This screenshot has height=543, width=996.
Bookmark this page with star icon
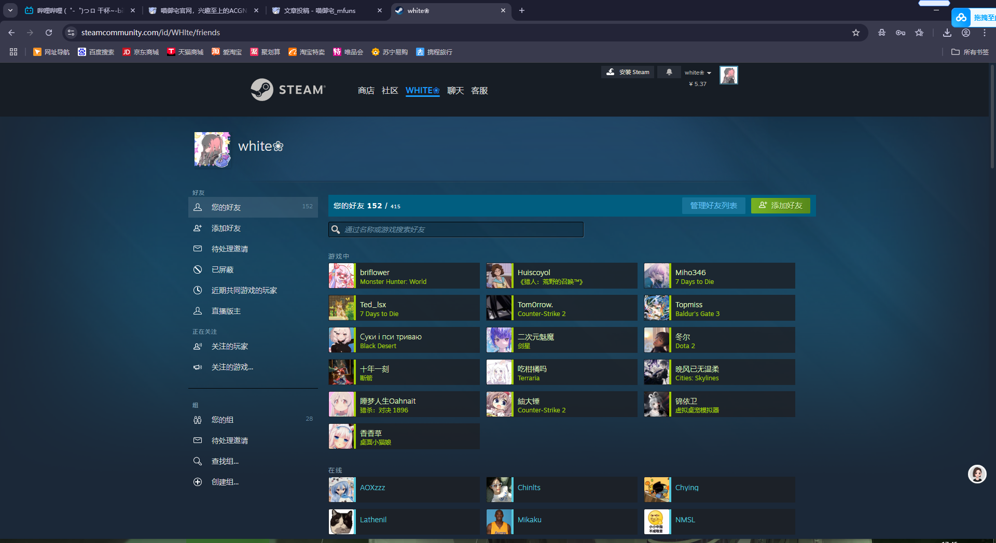(856, 33)
